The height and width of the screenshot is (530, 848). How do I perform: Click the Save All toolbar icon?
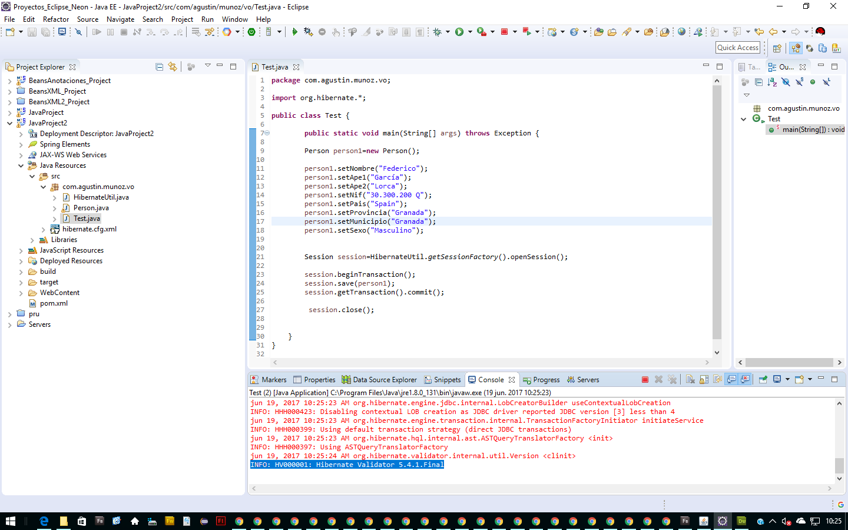click(x=45, y=32)
